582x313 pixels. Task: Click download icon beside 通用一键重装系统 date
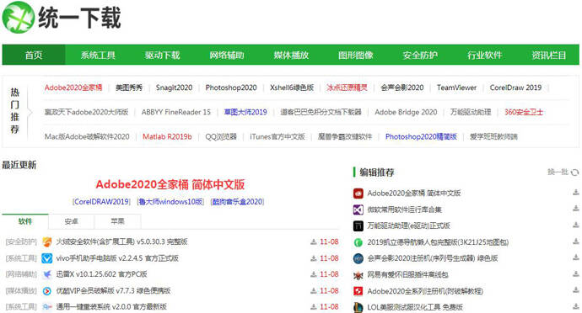[x=314, y=307]
